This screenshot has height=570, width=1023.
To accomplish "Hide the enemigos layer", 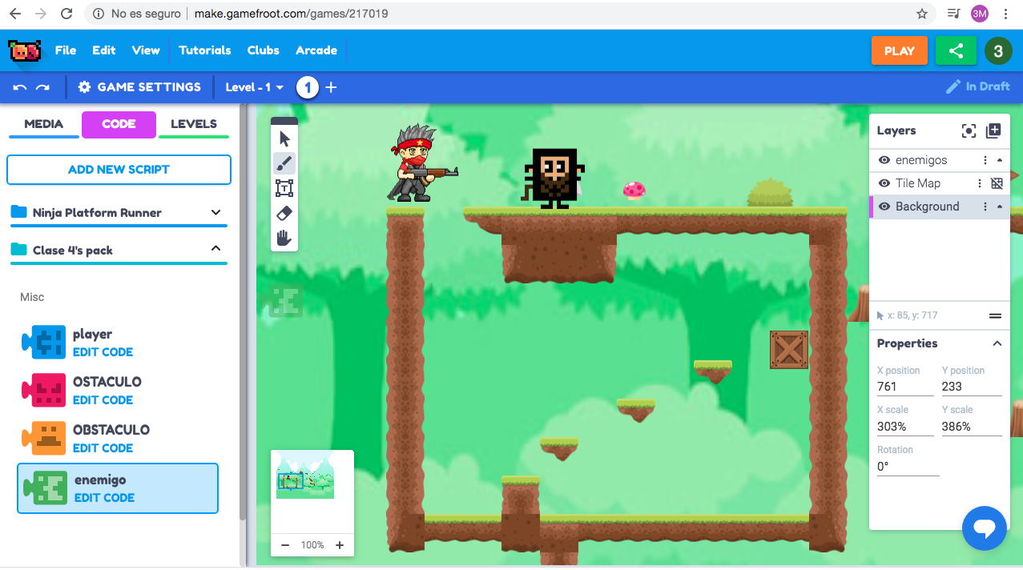I will pyautogui.click(x=884, y=160).
